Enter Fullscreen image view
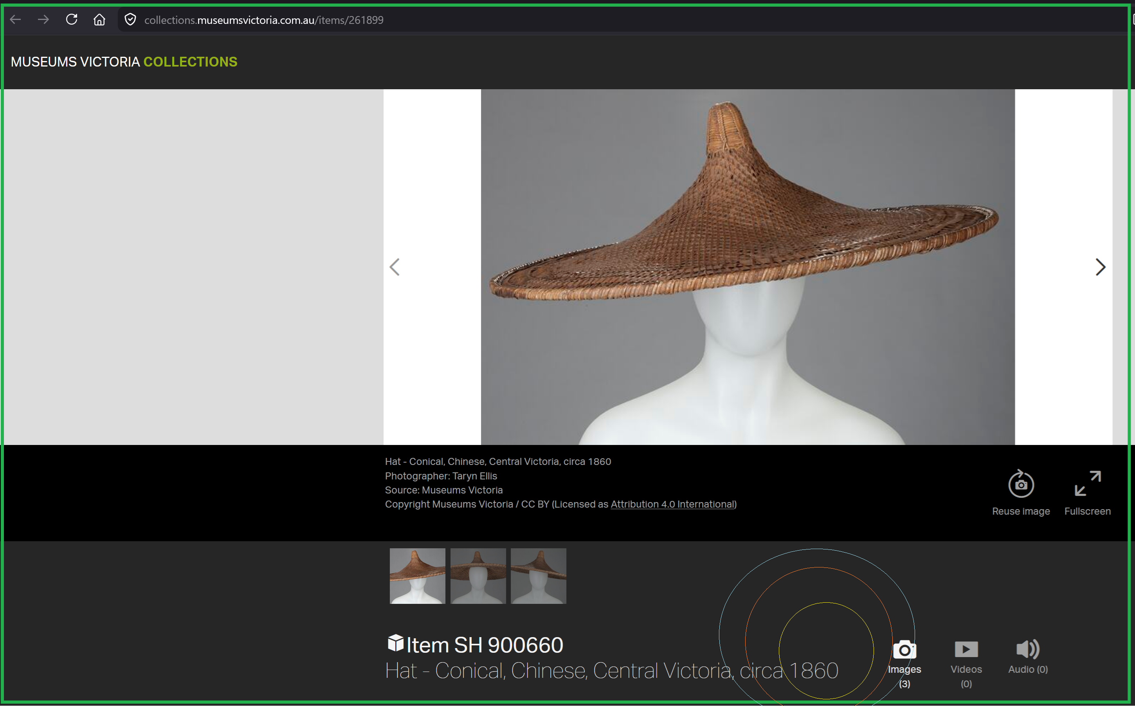 point(1087,484)
